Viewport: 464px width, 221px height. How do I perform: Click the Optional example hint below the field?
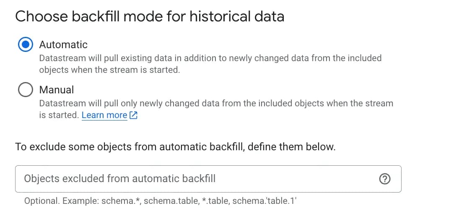coord(160,201)
